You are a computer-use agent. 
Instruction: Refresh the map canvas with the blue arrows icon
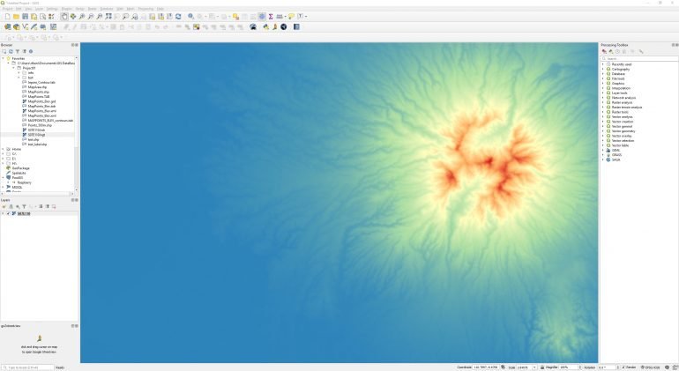(178, 17)
